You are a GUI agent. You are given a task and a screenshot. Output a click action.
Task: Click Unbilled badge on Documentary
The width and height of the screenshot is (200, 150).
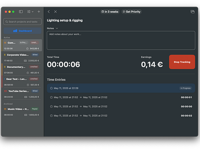(34, 67)
